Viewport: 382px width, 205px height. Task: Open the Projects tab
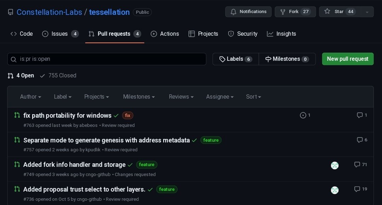pyautogui.click(x=203, y=34)
